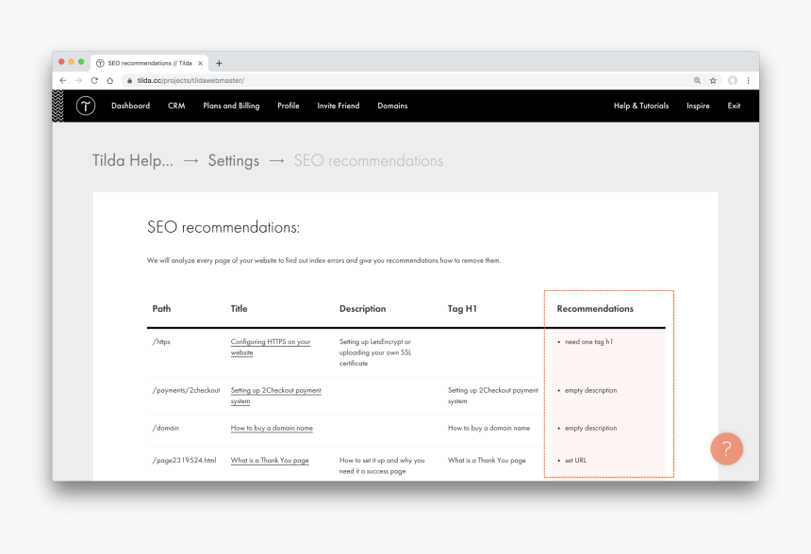Open Domains in the top menu
811x554 pixels.
(x=392, y=106)
